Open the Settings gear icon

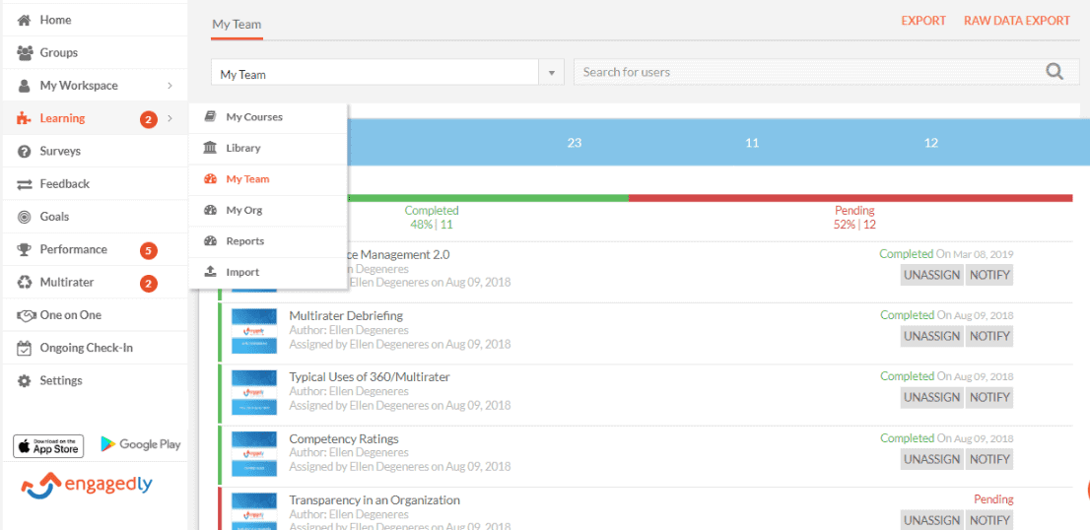[25, 380]
